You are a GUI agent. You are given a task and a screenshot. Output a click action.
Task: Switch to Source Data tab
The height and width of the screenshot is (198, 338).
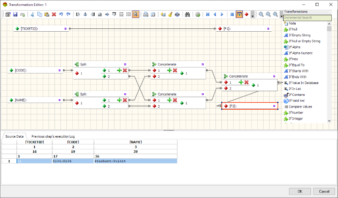point(14,136)
